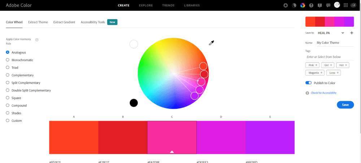Click the purple handle on the color wheel

click(x=195, y=95)
